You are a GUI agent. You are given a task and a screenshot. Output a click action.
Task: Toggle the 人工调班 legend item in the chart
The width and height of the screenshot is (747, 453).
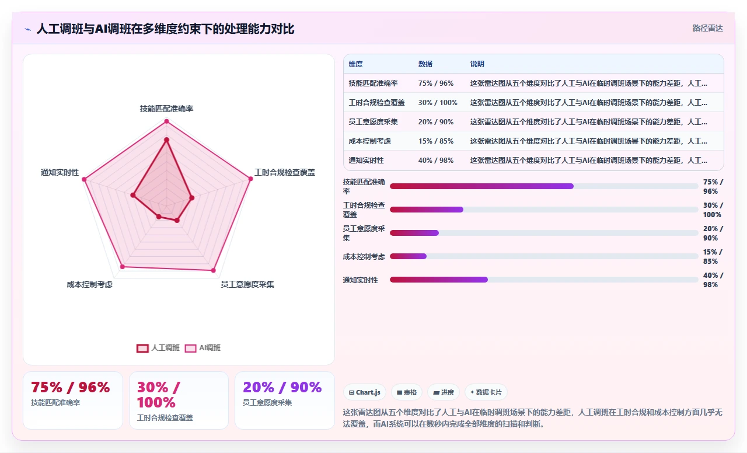click(158, 348)
